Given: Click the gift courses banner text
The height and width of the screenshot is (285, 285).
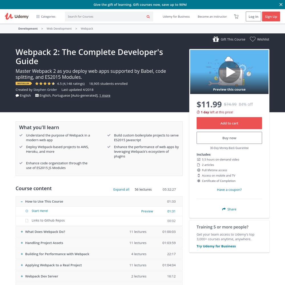Looking at the screenshot, I should point(140,5).
